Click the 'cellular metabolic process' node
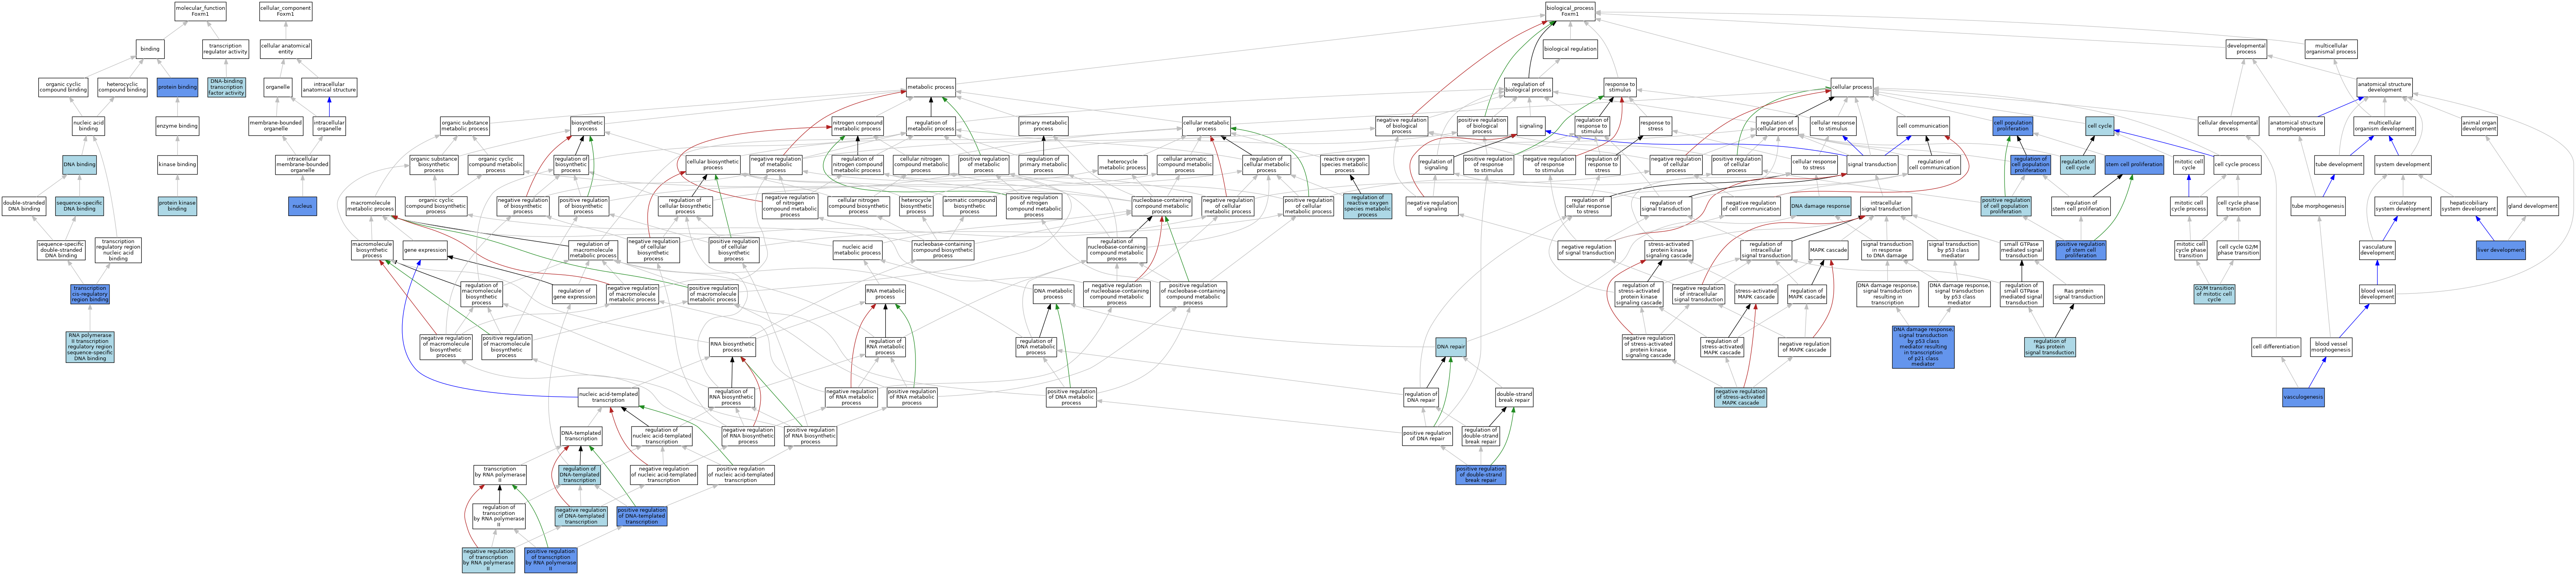The width and height of the screenshot is (2576, 575). tap(1206, 126)
